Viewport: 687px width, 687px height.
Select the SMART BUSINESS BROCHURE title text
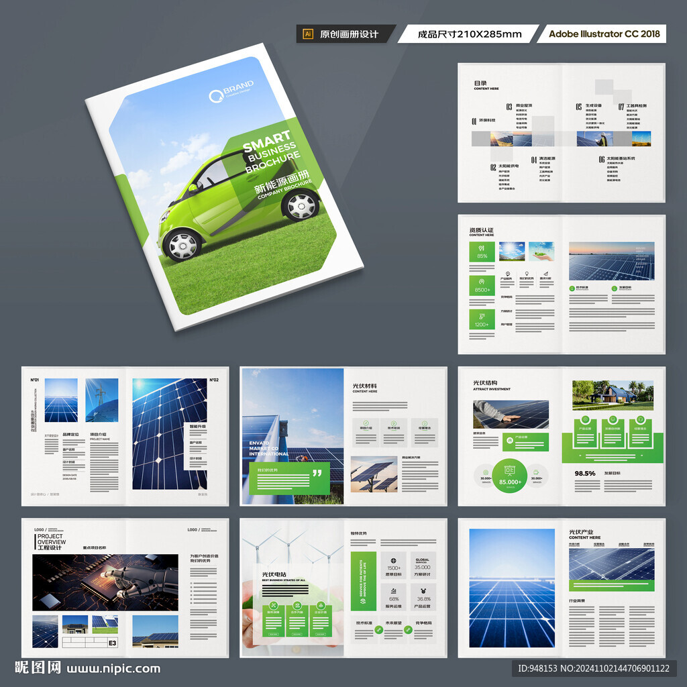272,152
